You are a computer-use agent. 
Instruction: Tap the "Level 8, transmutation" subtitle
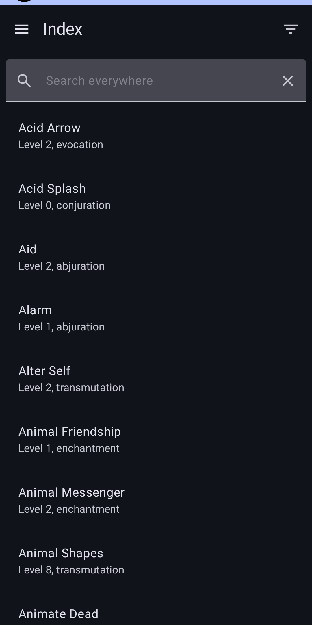tap(71, 570)
